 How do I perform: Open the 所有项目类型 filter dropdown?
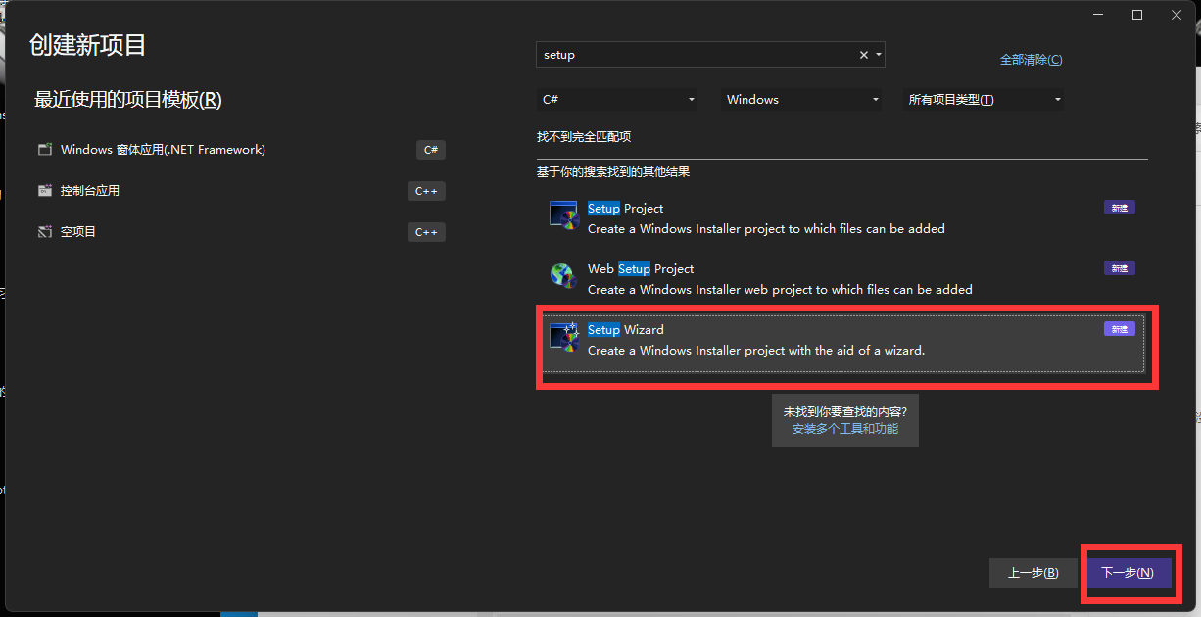coord(983,100)
